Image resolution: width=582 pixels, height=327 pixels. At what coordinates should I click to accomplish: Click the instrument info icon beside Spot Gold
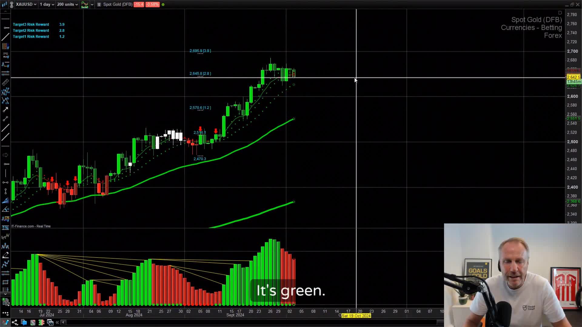pyautogui.click(x=99, y=5)
